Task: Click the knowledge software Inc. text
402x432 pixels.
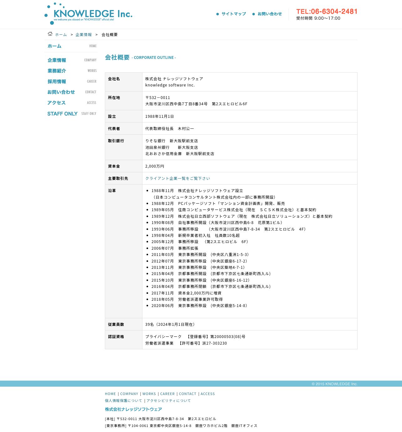Action: click(170, 85)
